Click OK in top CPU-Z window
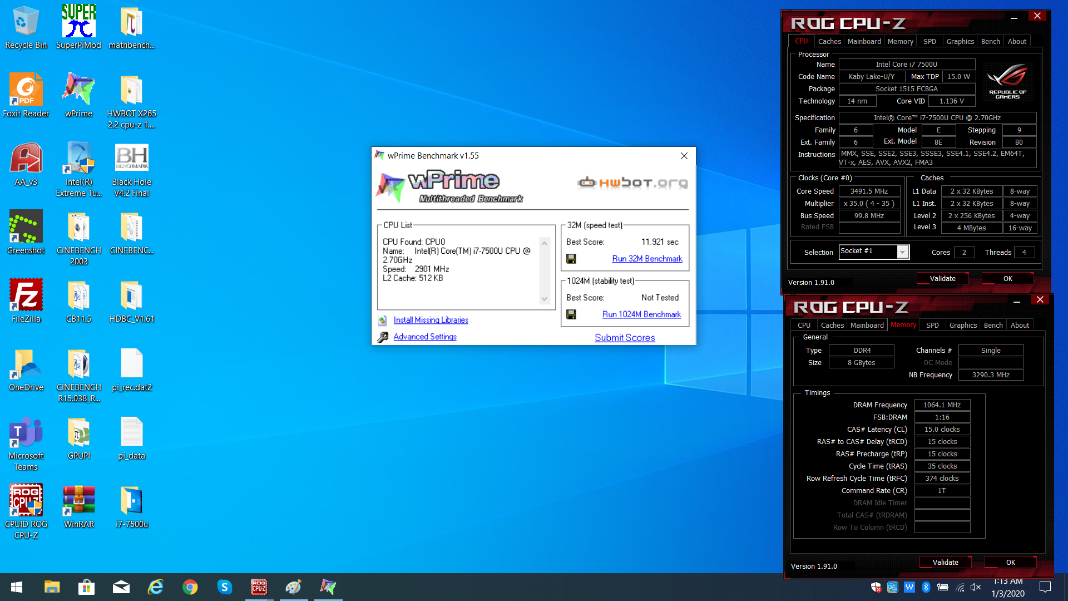1068x601 pixels. point(1007,278)
